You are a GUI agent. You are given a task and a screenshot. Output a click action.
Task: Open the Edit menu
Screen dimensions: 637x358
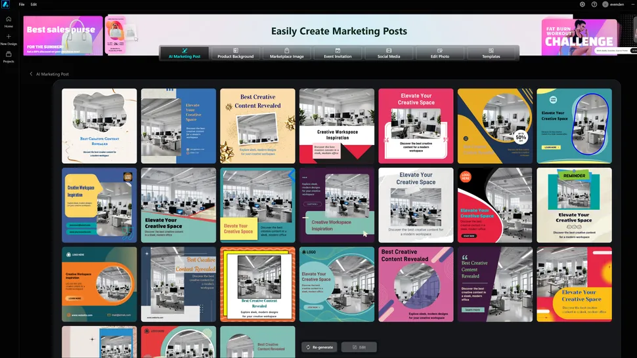click(33, 4)
